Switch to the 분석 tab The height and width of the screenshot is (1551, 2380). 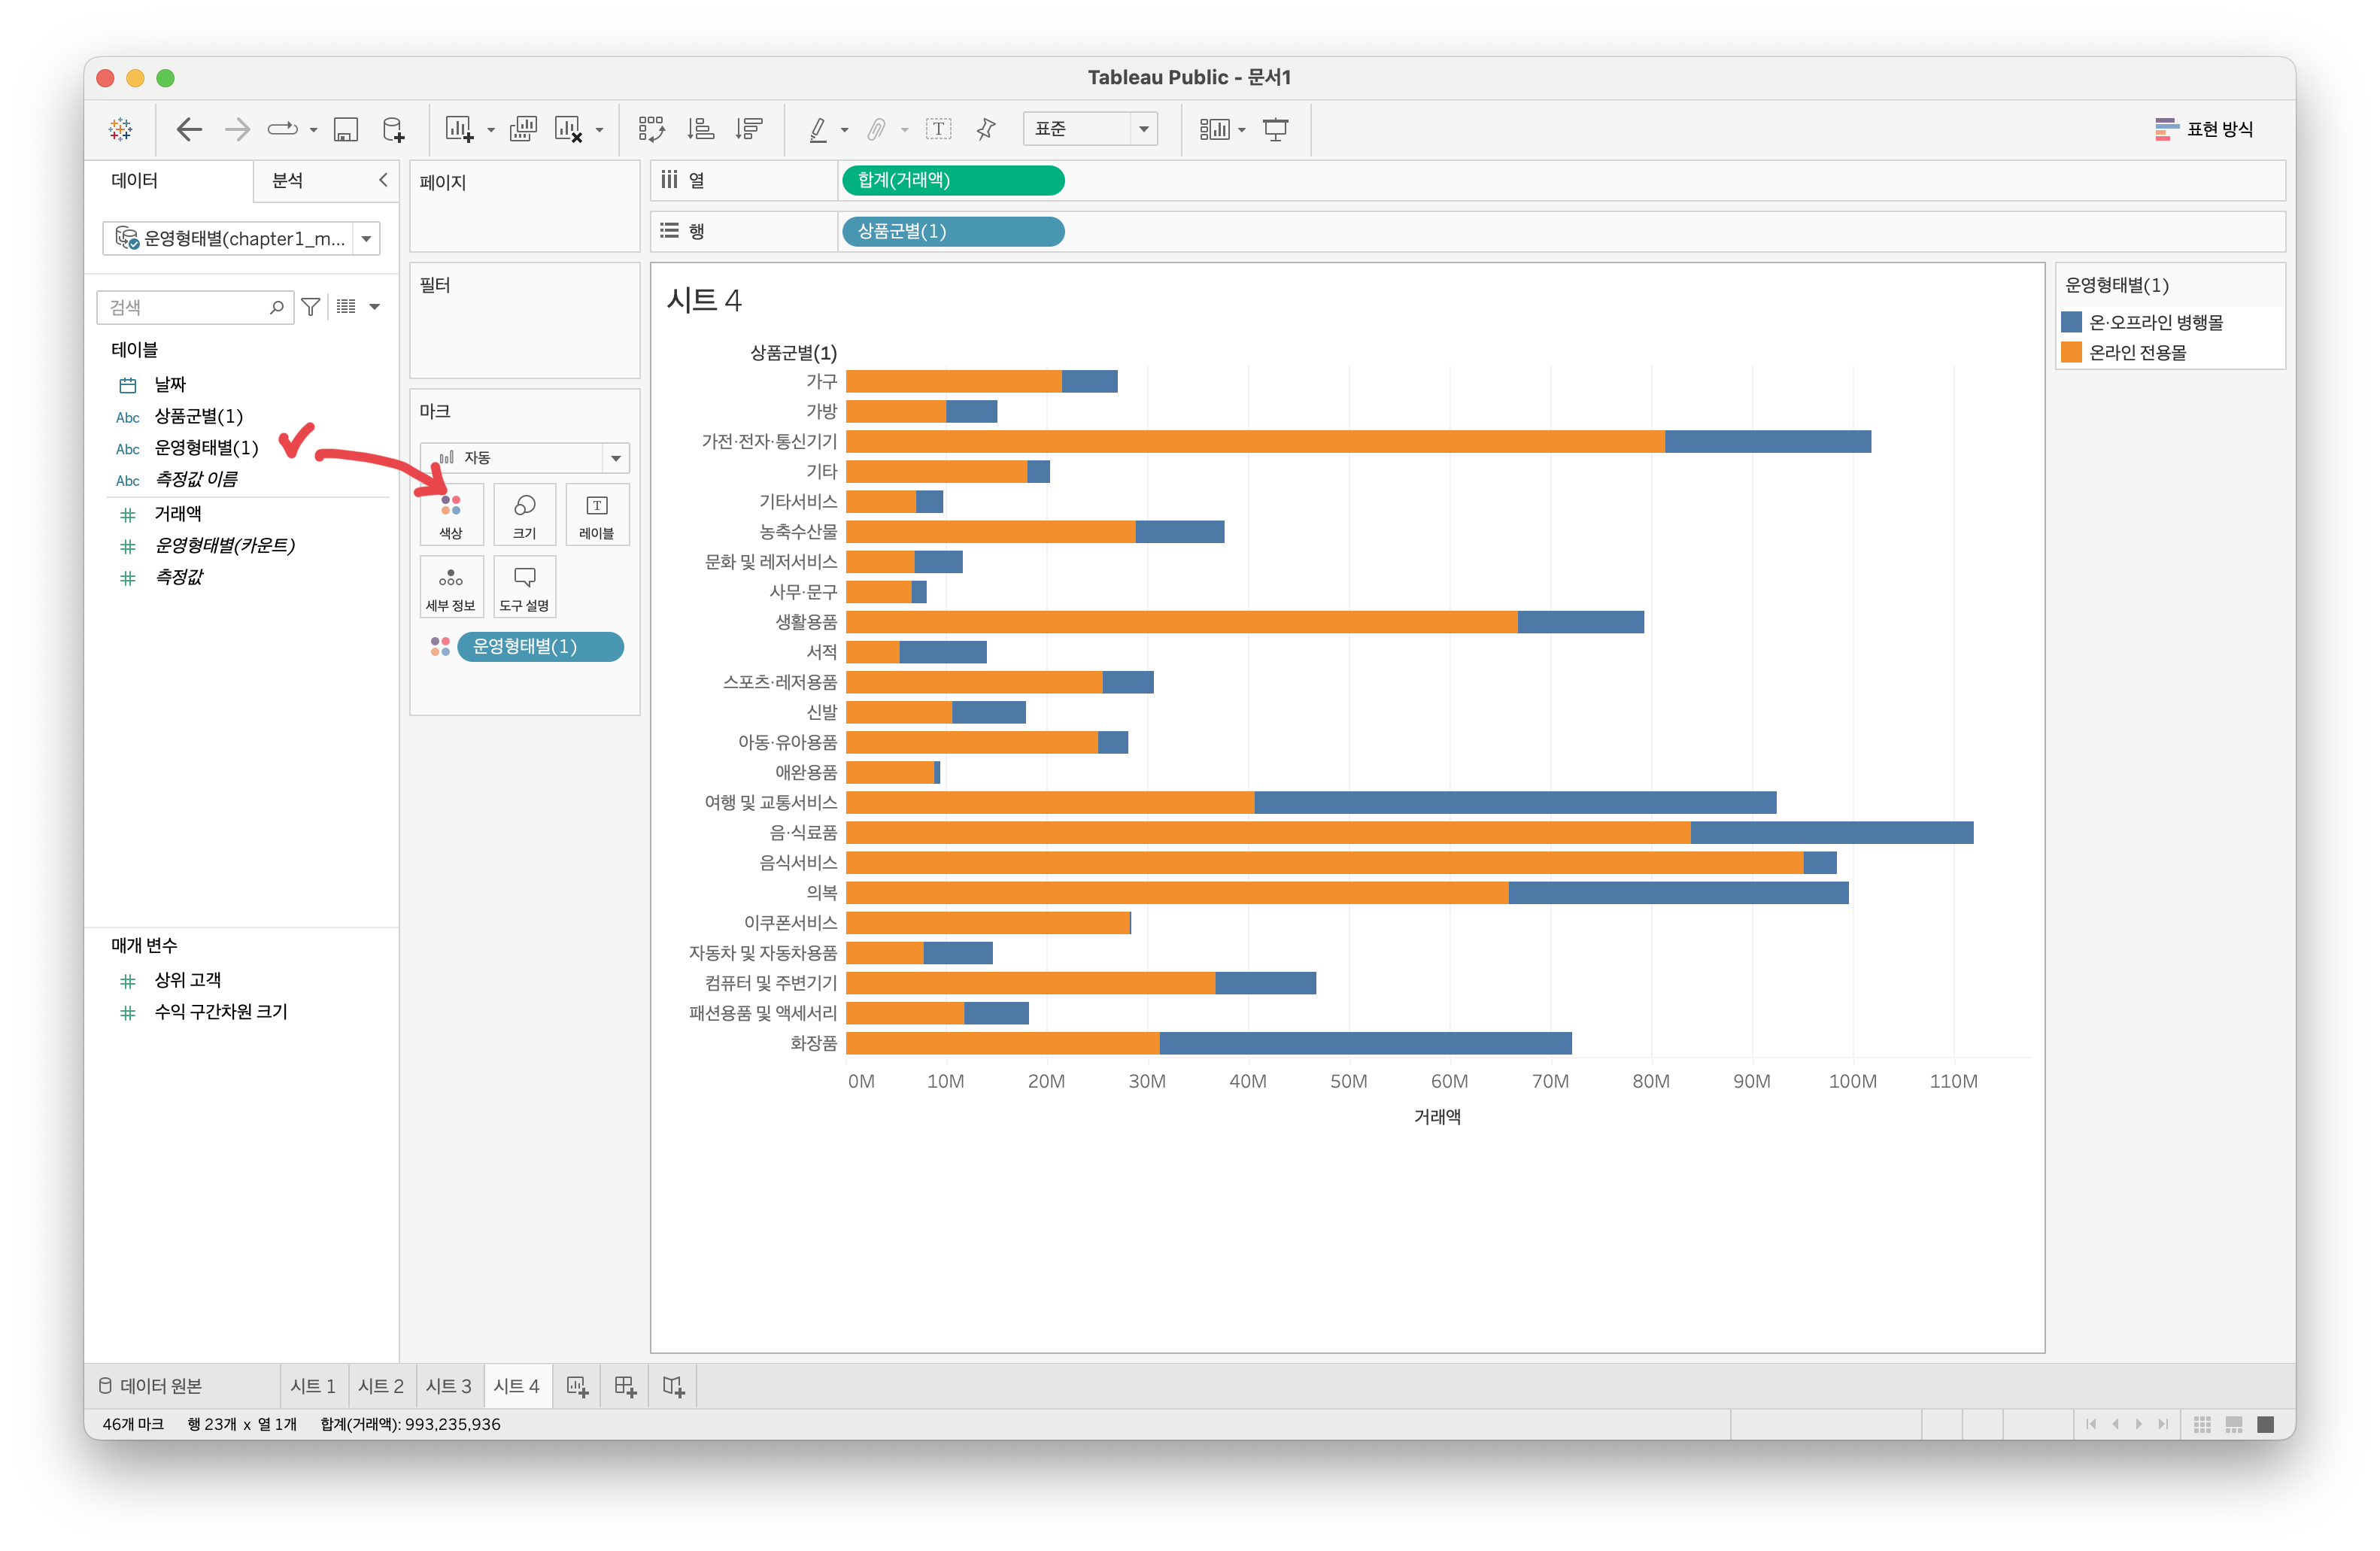click(288, 181)
